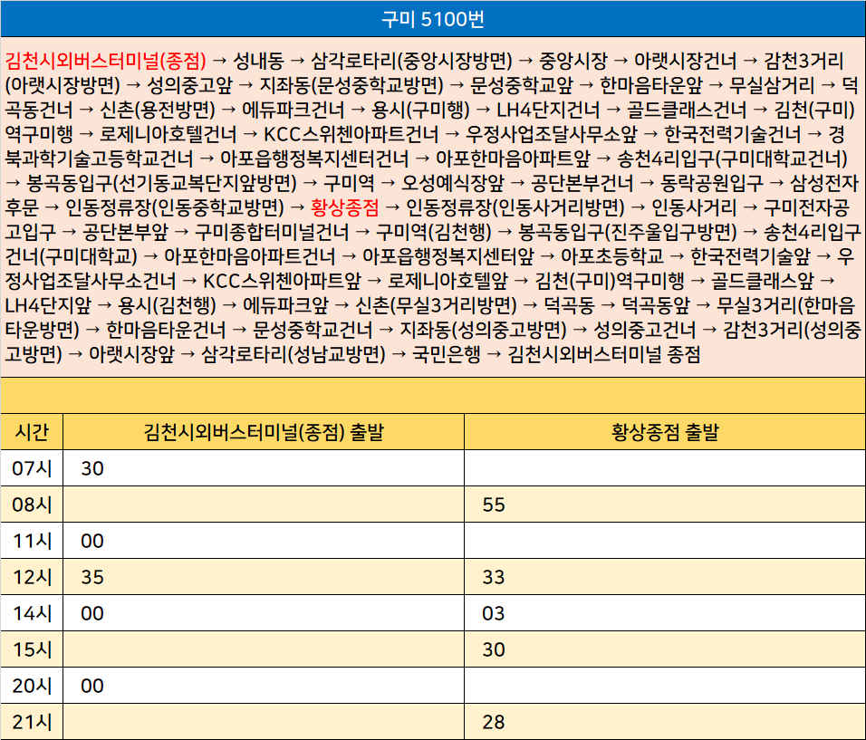The height and width of the screenshot is (740, 866).
Task: Click the '성내동' stop name
Action: tap(258, 61)
